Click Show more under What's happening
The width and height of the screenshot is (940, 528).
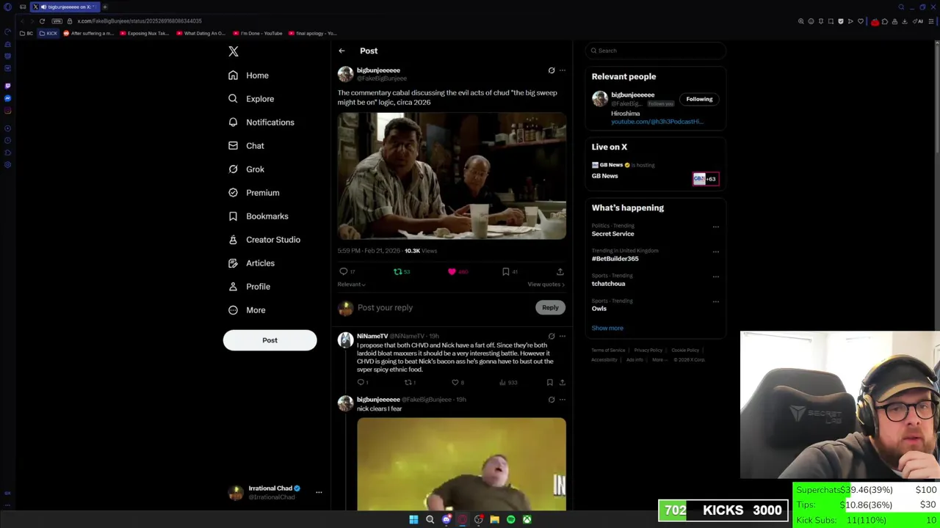click(607, 329)
